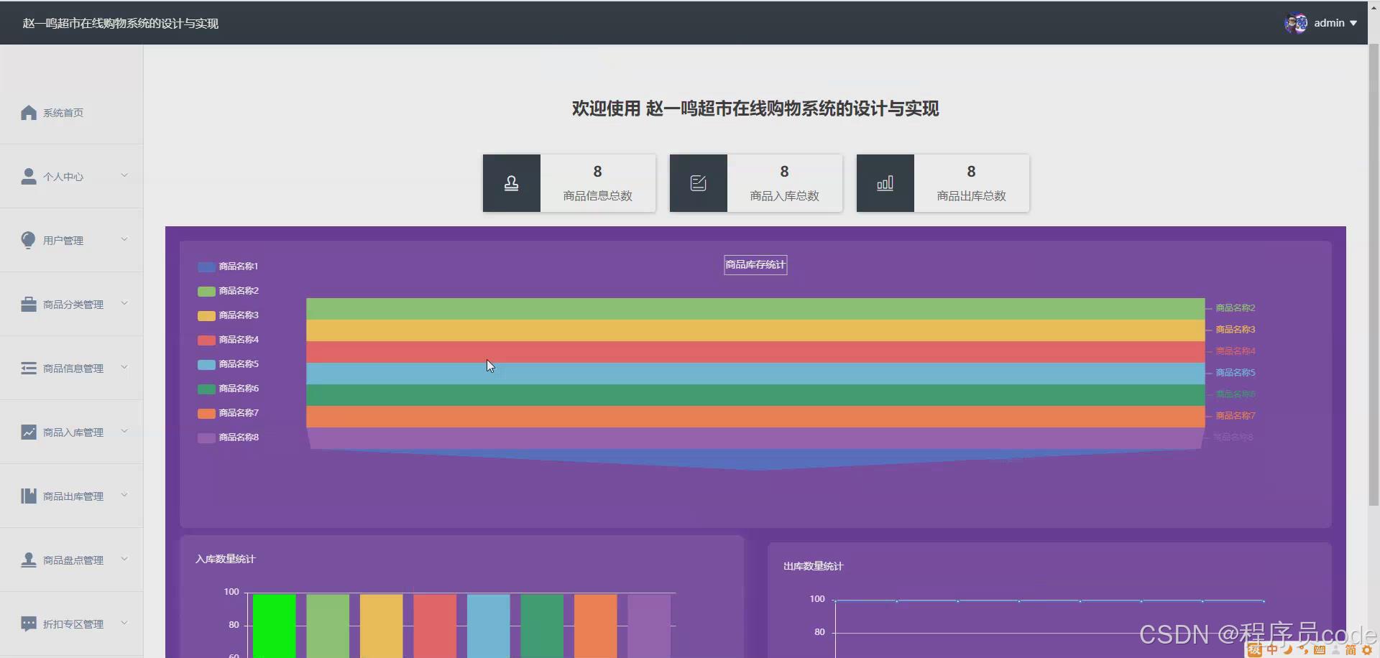Click the bright green bar in 入库数量统计

click(274, 626)
